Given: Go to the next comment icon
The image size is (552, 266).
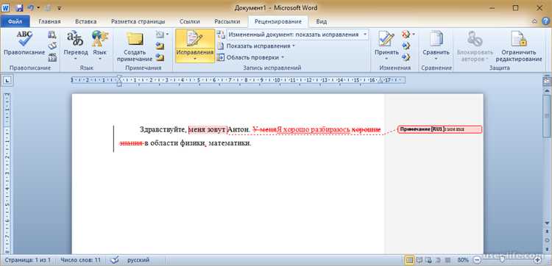Looking at the screenshot, I should (x=160, y=57).
